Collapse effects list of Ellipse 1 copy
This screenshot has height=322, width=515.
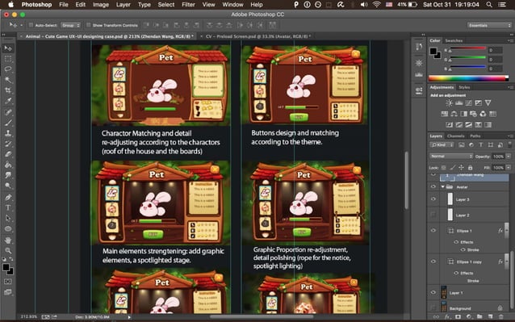[506, 261]
